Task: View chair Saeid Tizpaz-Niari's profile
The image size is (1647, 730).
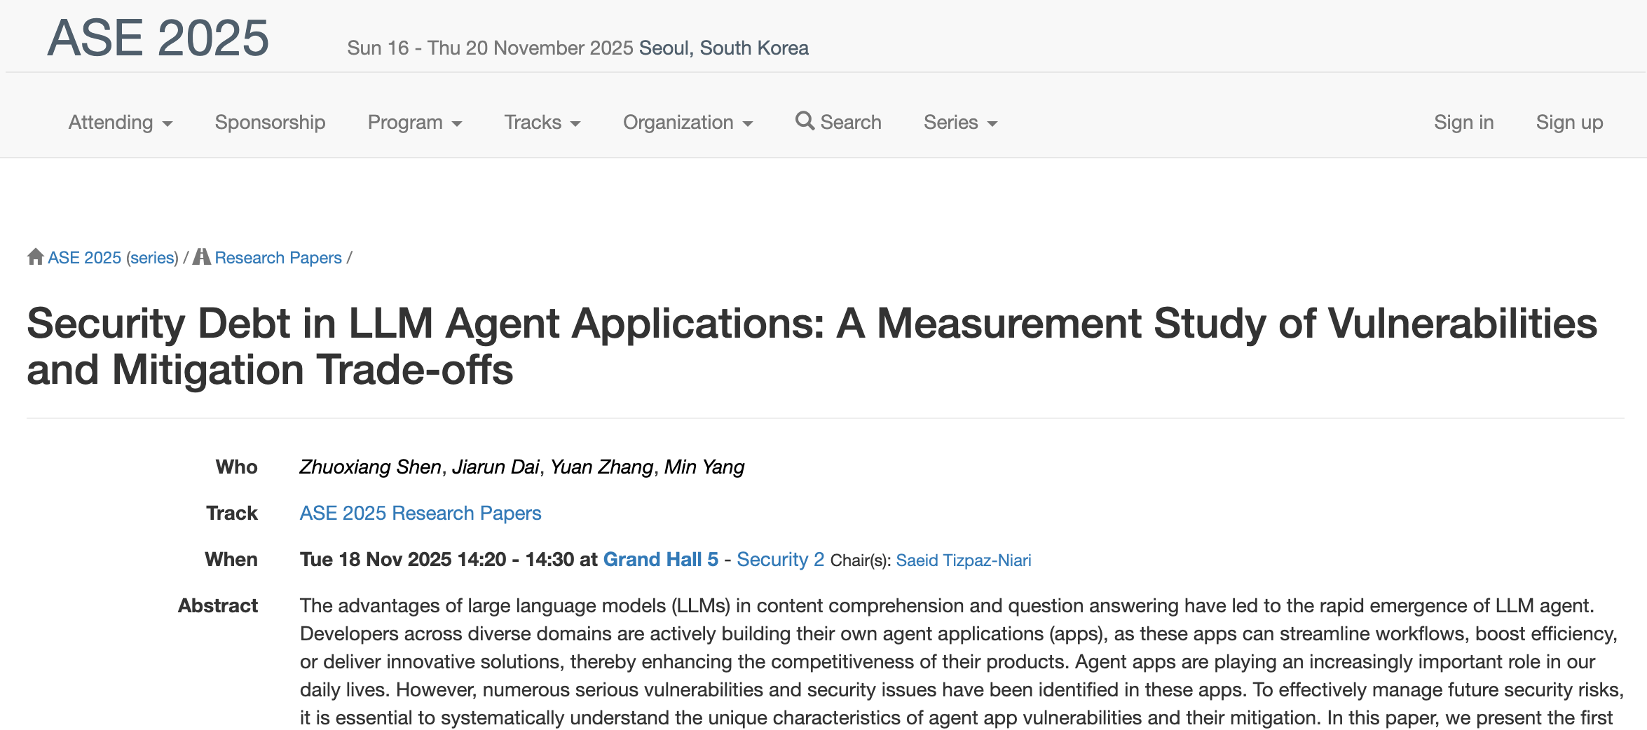Action: pos(963,560)
